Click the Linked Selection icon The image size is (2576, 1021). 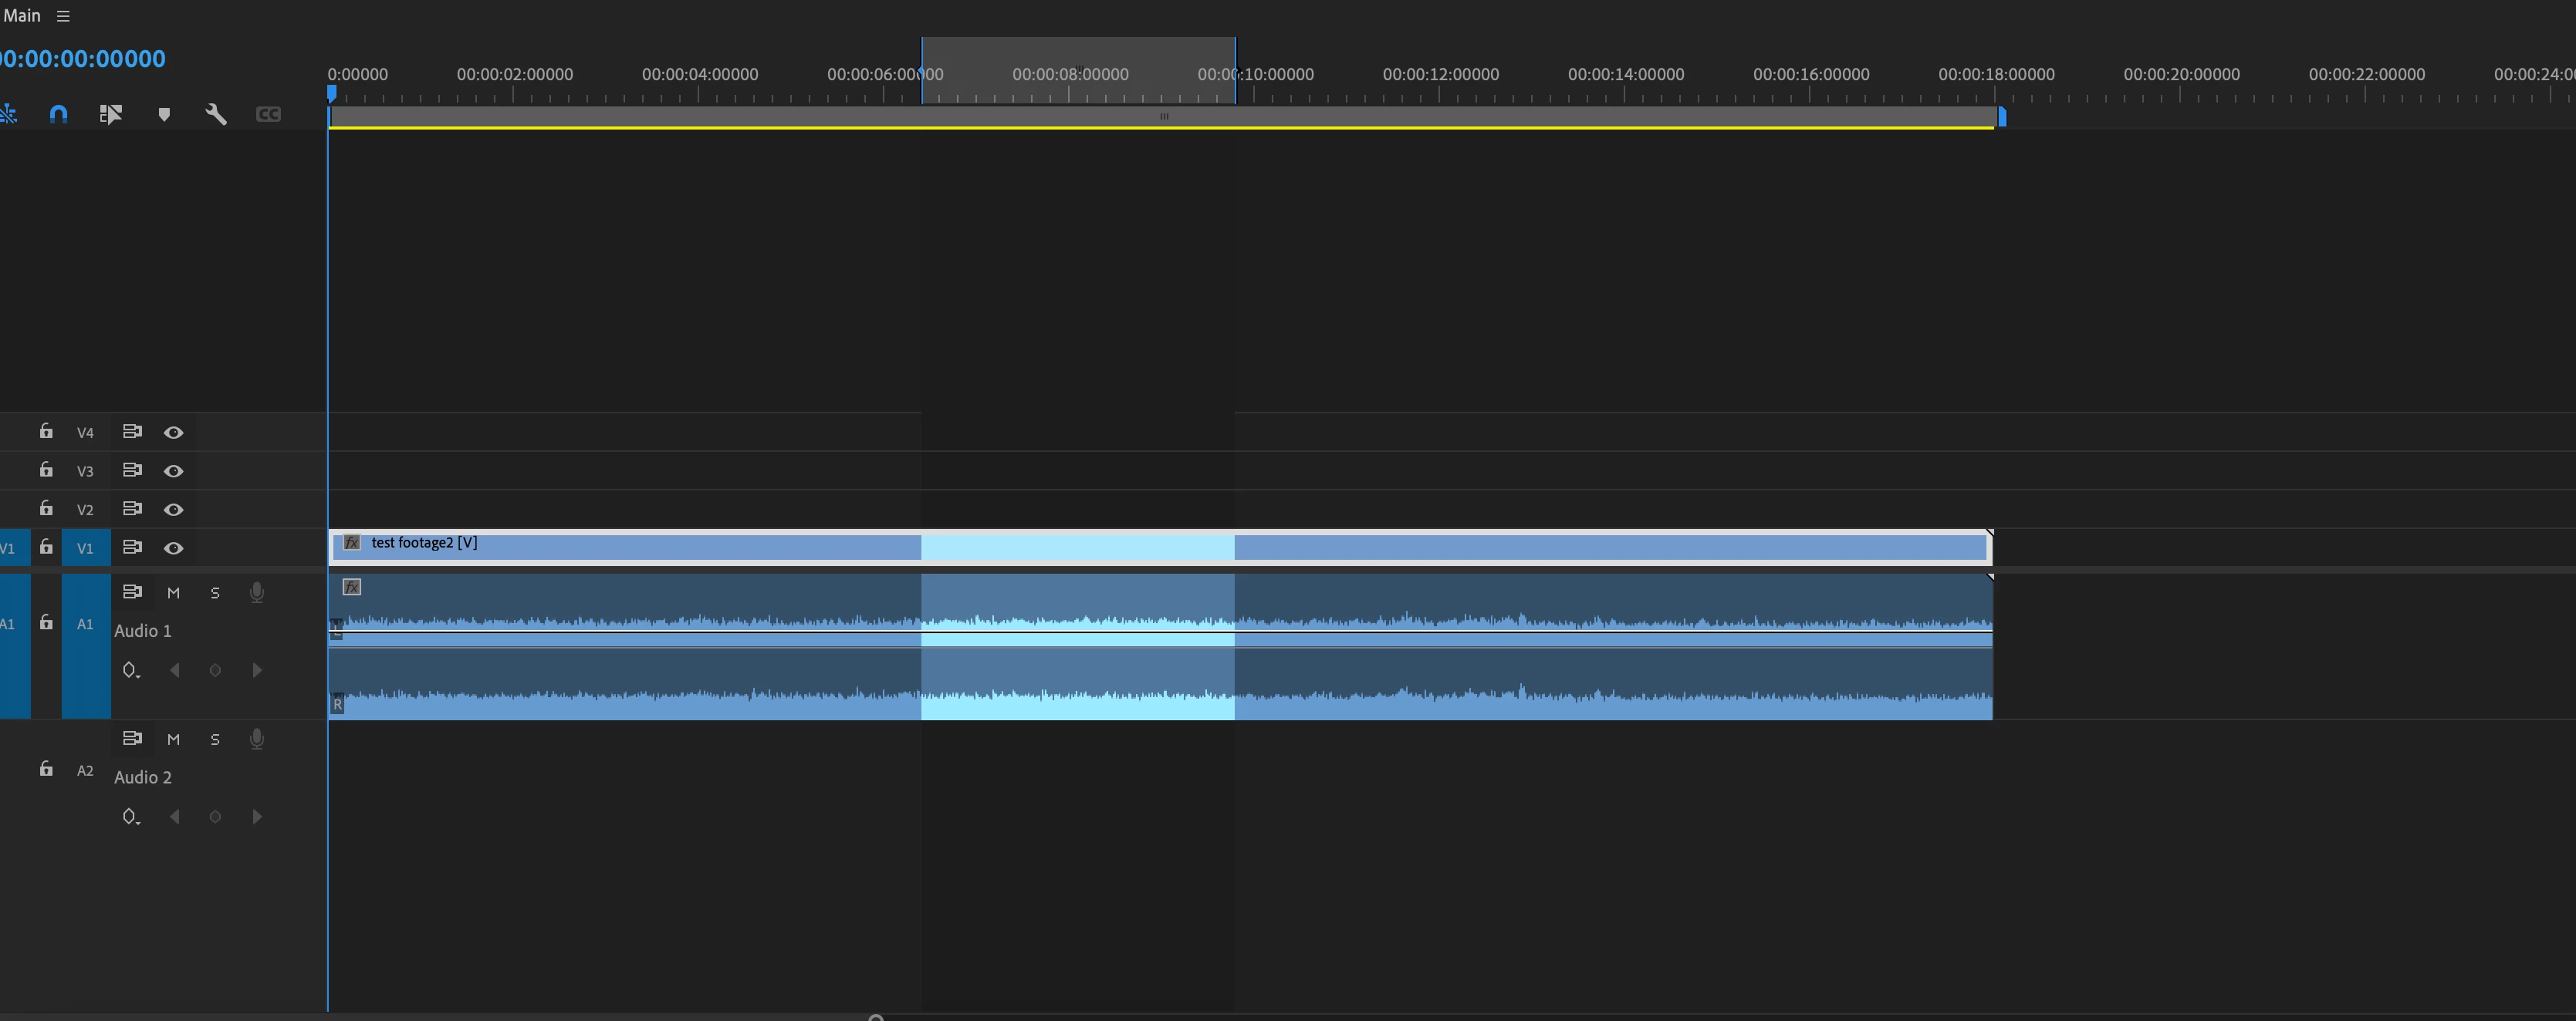[x=110, y=114]
